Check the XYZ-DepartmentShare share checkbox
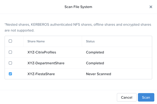The image size is (157, 104). [10, 63]
